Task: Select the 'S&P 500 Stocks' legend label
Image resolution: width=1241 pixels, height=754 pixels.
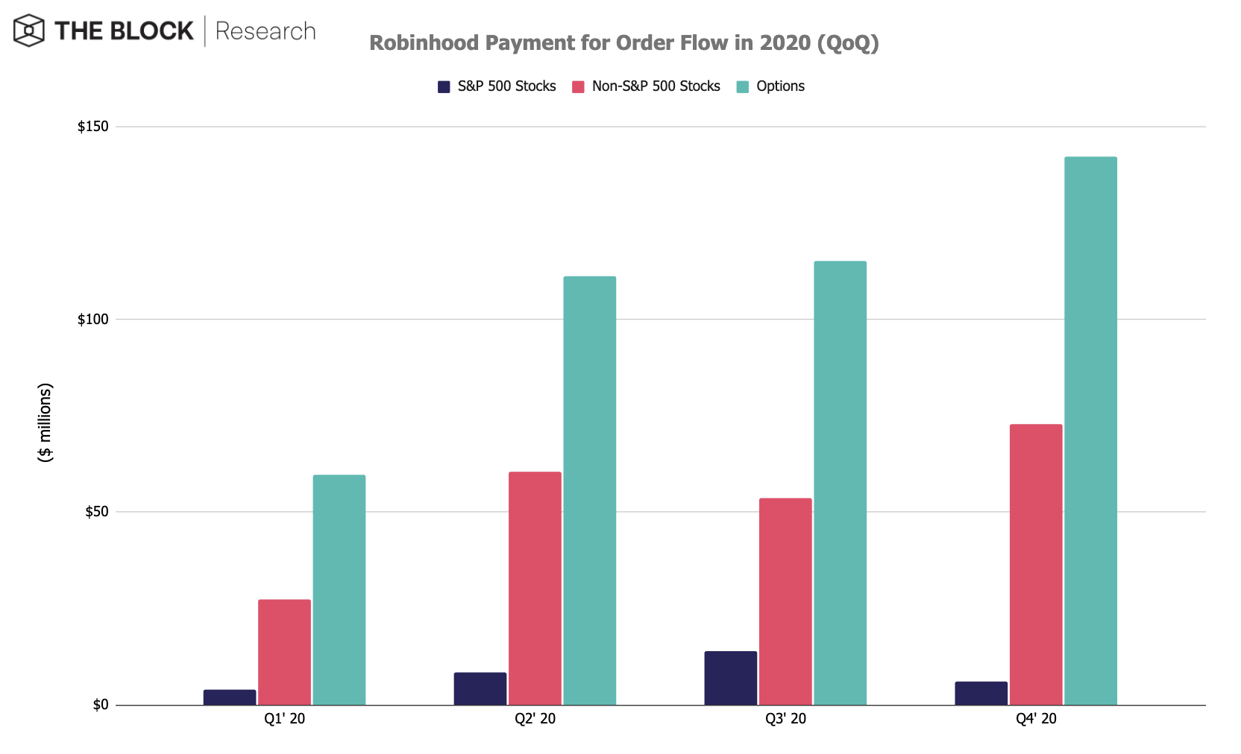Action: coord(507,86)
